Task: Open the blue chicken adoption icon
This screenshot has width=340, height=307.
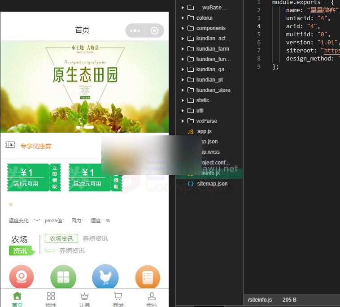Action: tap(105, 276)
